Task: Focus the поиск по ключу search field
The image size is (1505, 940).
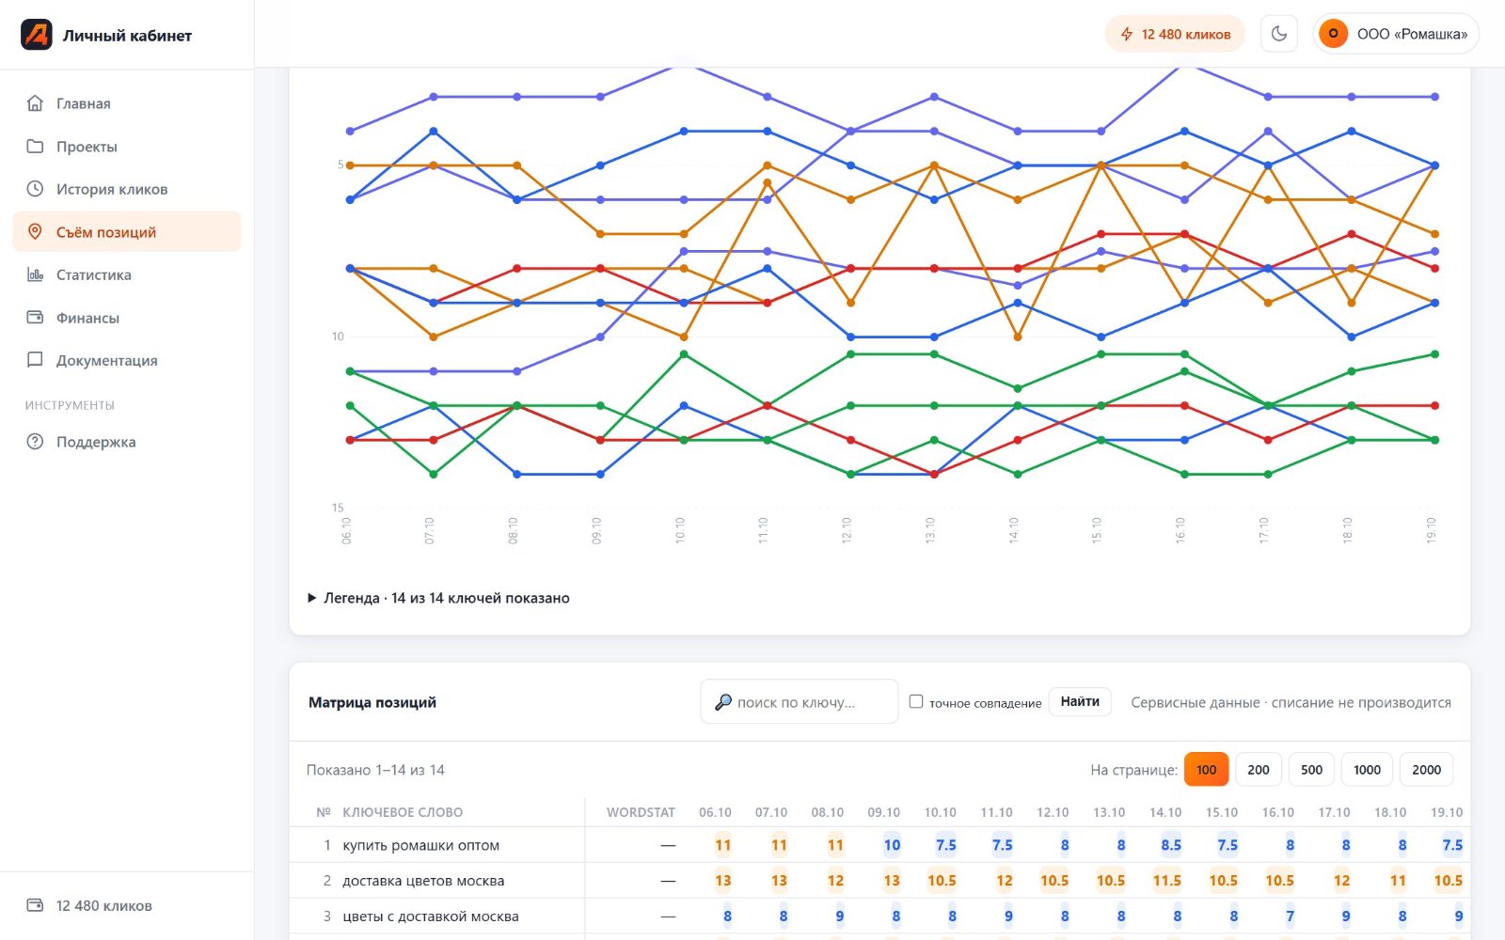Action: point(799,702)
